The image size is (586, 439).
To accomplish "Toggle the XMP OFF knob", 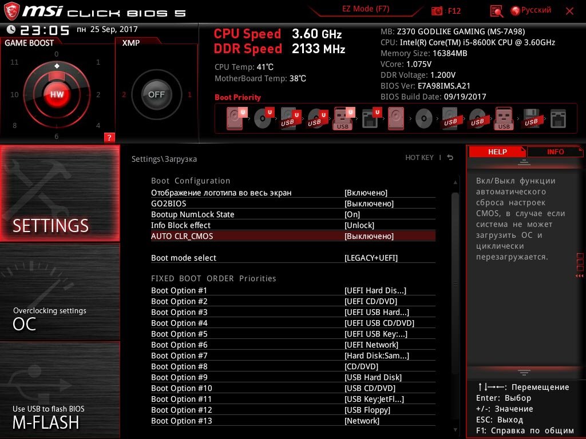I will click(x=156, y=94).
